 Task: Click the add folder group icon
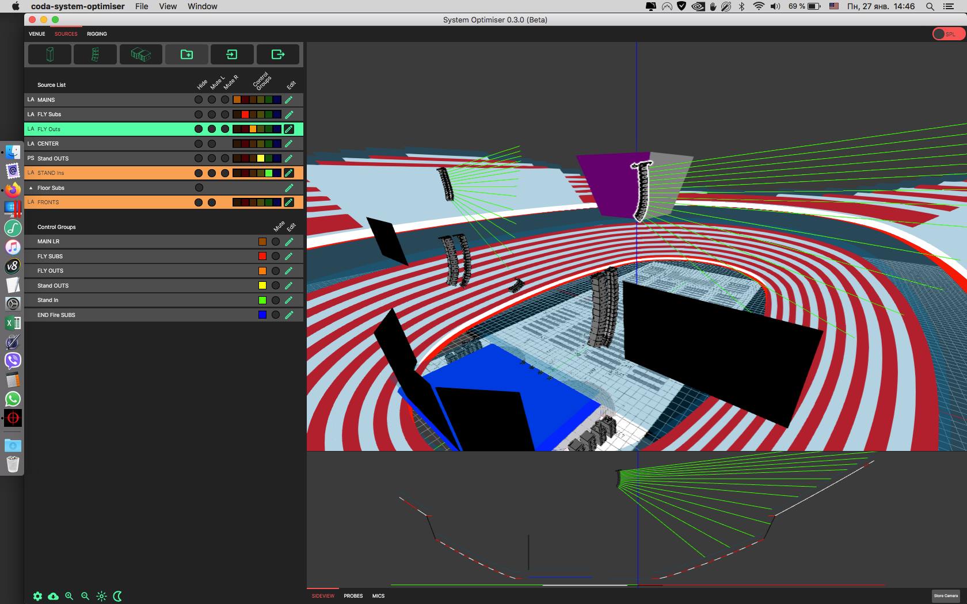186,55
